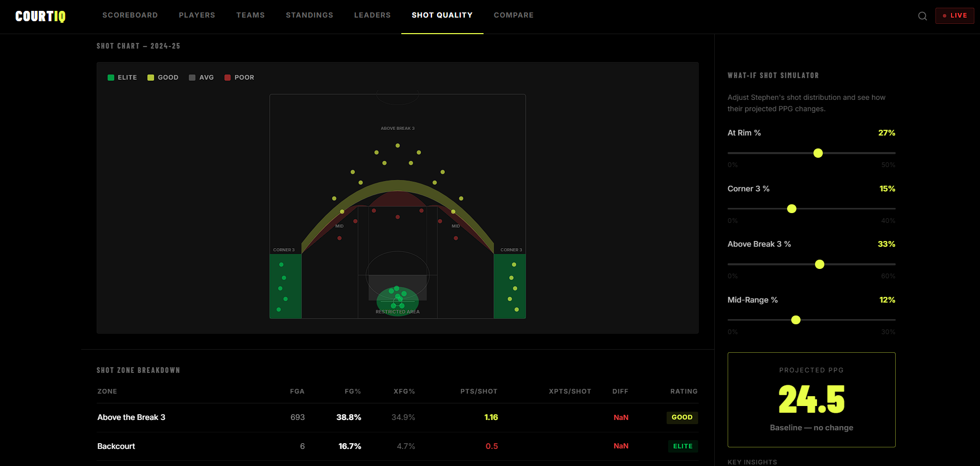
Task: Sort by the DIFF column header
Action: [x=621, y=392]
